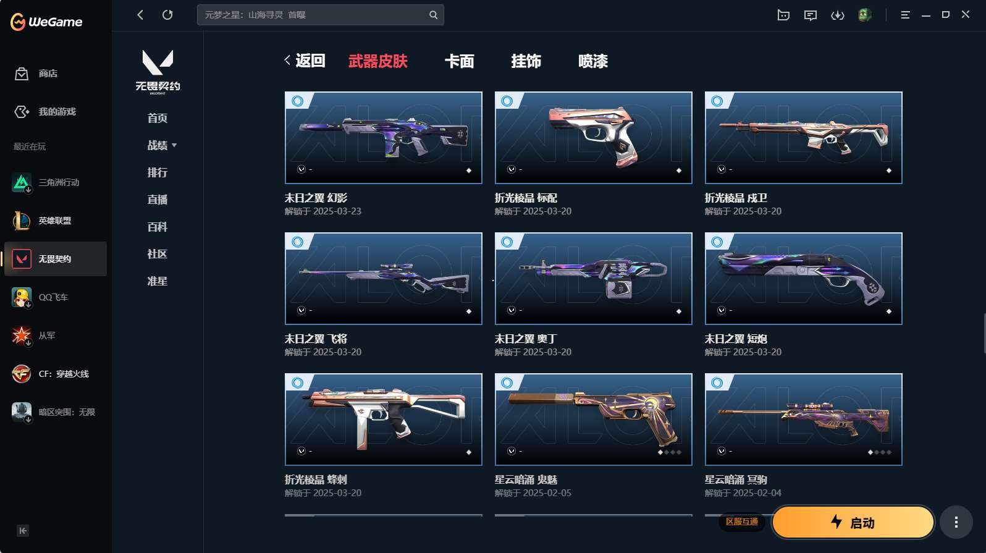The height and width of the screenshot is (553, 986).
Task: Switch to the 卡面 tab
Action: pyautogui.click(x=459, y=61)
